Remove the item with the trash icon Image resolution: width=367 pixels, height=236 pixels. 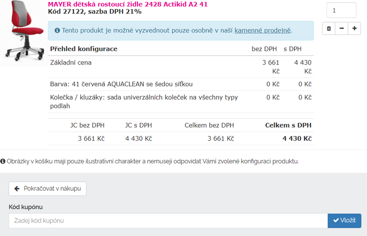pyautogui.click(x=329, y=29)
